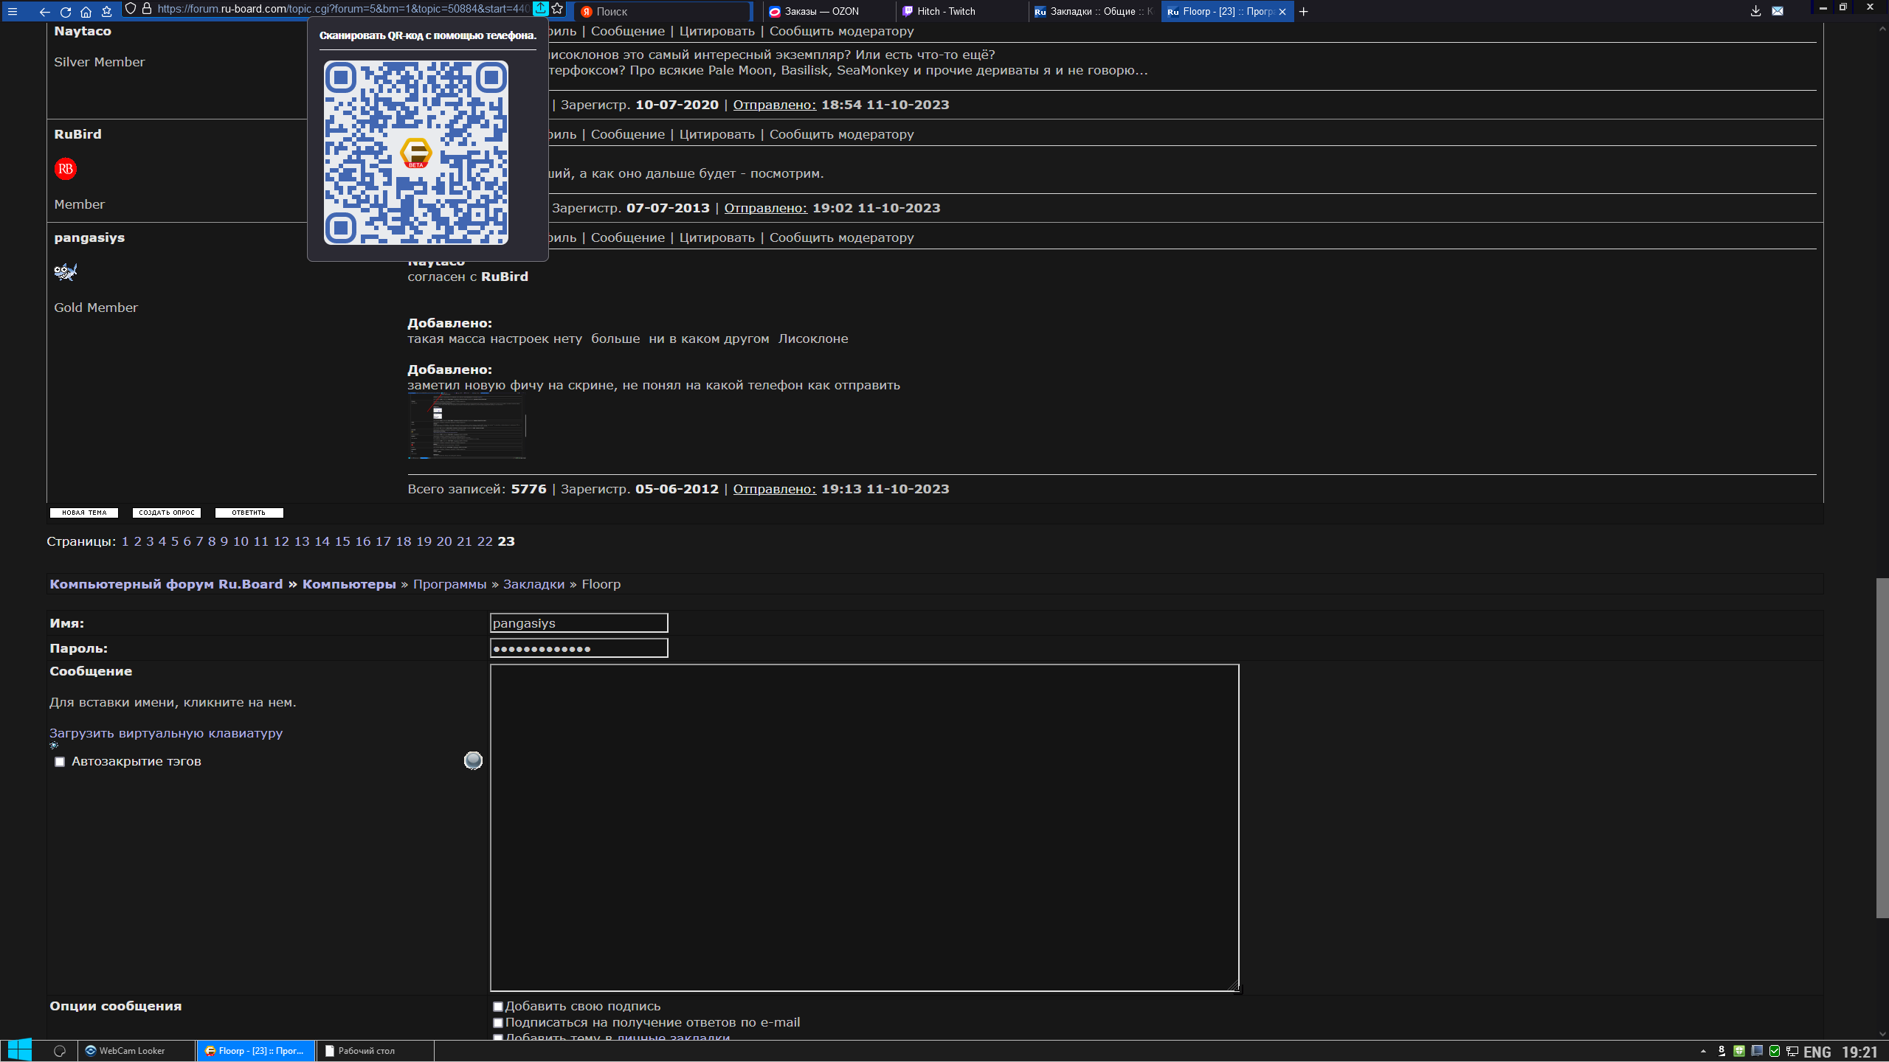The width and height of the screenshot is (1889, 1062).
Task: Click the tracking protection shield icon
Action: [131, 9]
